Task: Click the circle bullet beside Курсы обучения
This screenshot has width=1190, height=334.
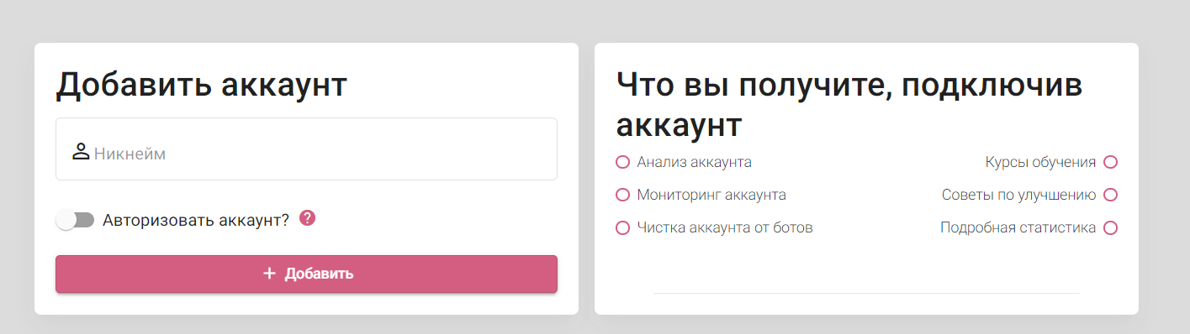Action: [1110, 162]
